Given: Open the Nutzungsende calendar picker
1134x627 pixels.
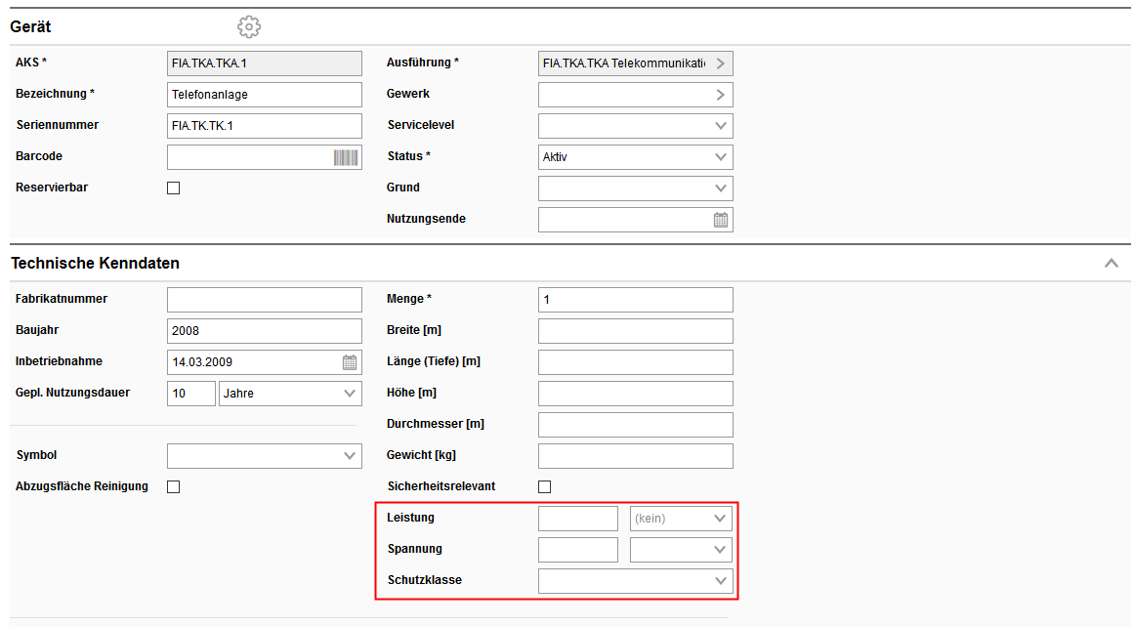Looking at the screenshot, I should tap(721, 220).
